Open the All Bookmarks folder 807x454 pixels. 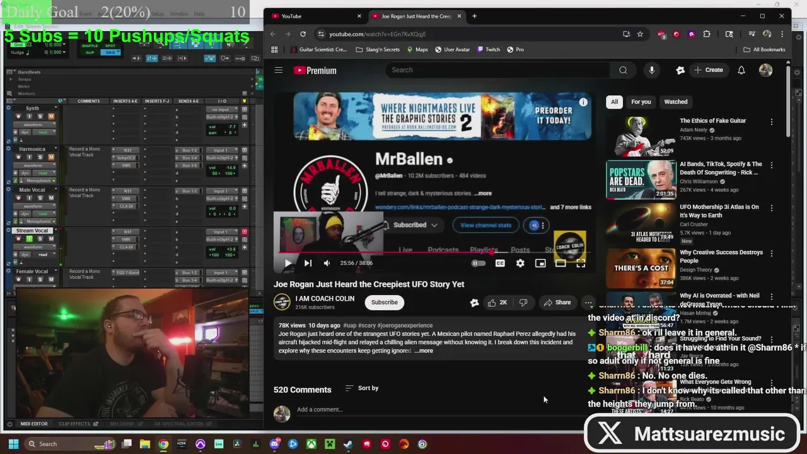click(x=765, y=49)
